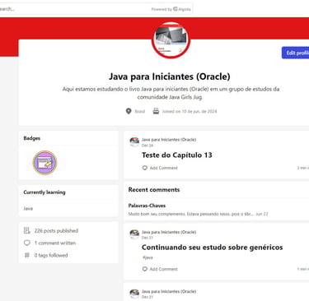
Task: Click author avatar on the bottom post card
Action: (134, 294)
